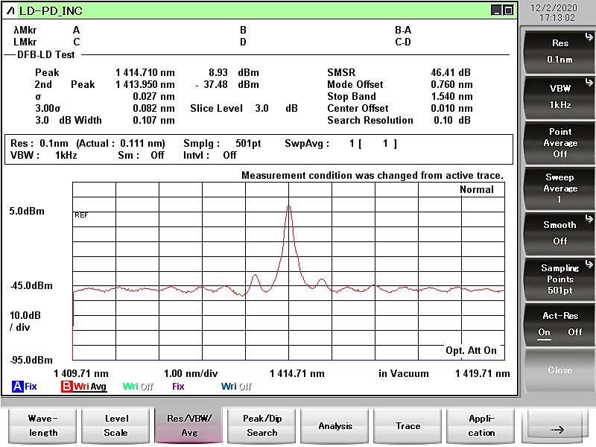Click the green trace C Wri Off indicator
Viewport: 596px width, 447px height.
click(138, 387)
